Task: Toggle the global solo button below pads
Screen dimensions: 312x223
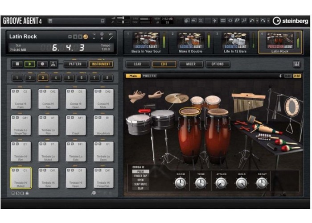Action: tap(17, 193)
